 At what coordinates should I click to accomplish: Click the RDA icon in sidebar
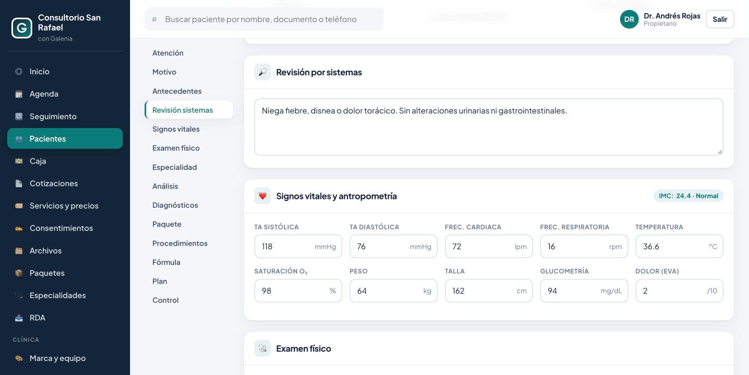[19, 317]
